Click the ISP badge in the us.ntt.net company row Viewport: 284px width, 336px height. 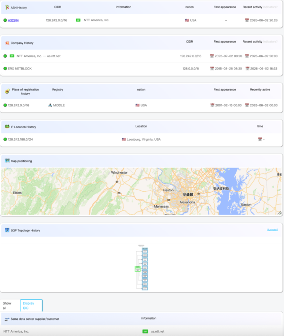[x=12, y=56]
